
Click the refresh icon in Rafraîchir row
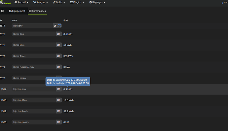pos(59,26)
